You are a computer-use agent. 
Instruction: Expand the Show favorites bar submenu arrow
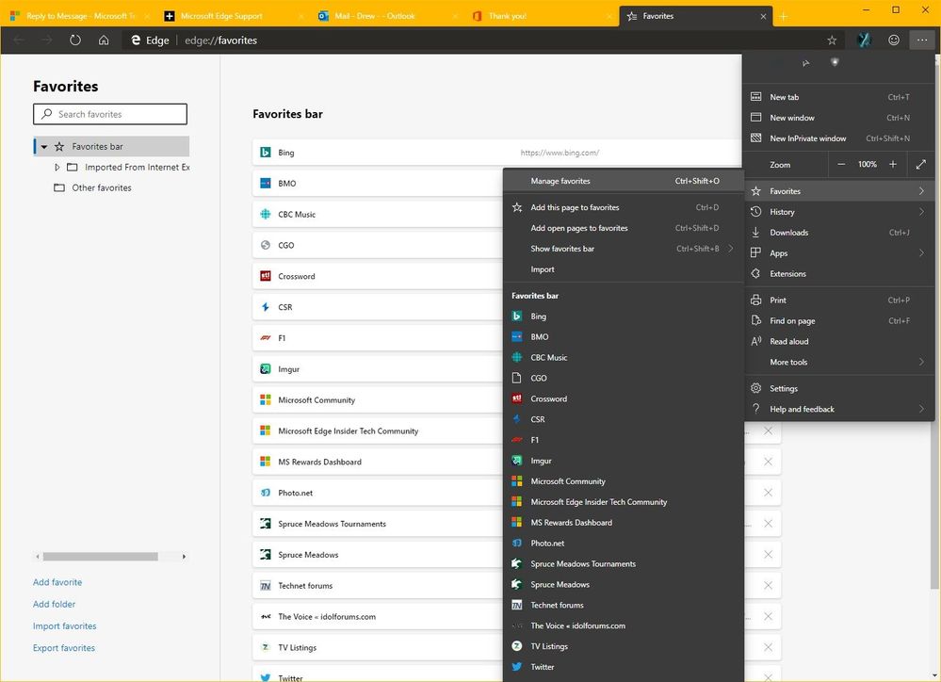731,249
